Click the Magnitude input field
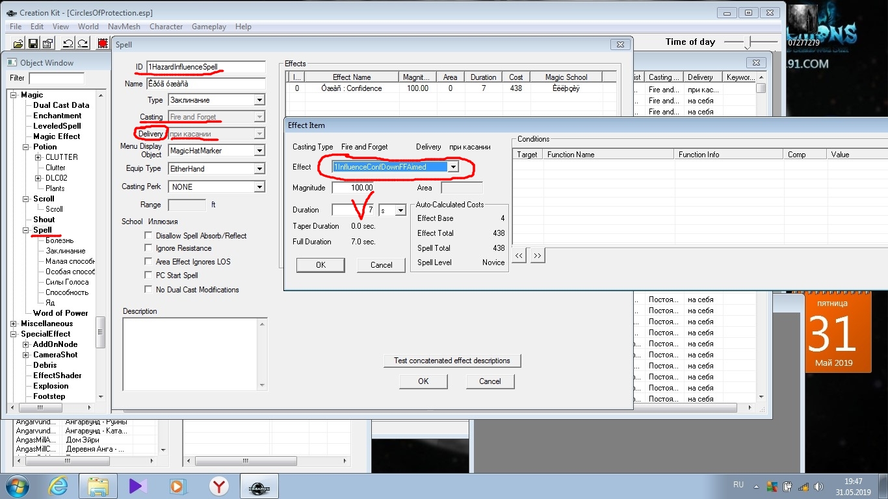 click(353, 188)
